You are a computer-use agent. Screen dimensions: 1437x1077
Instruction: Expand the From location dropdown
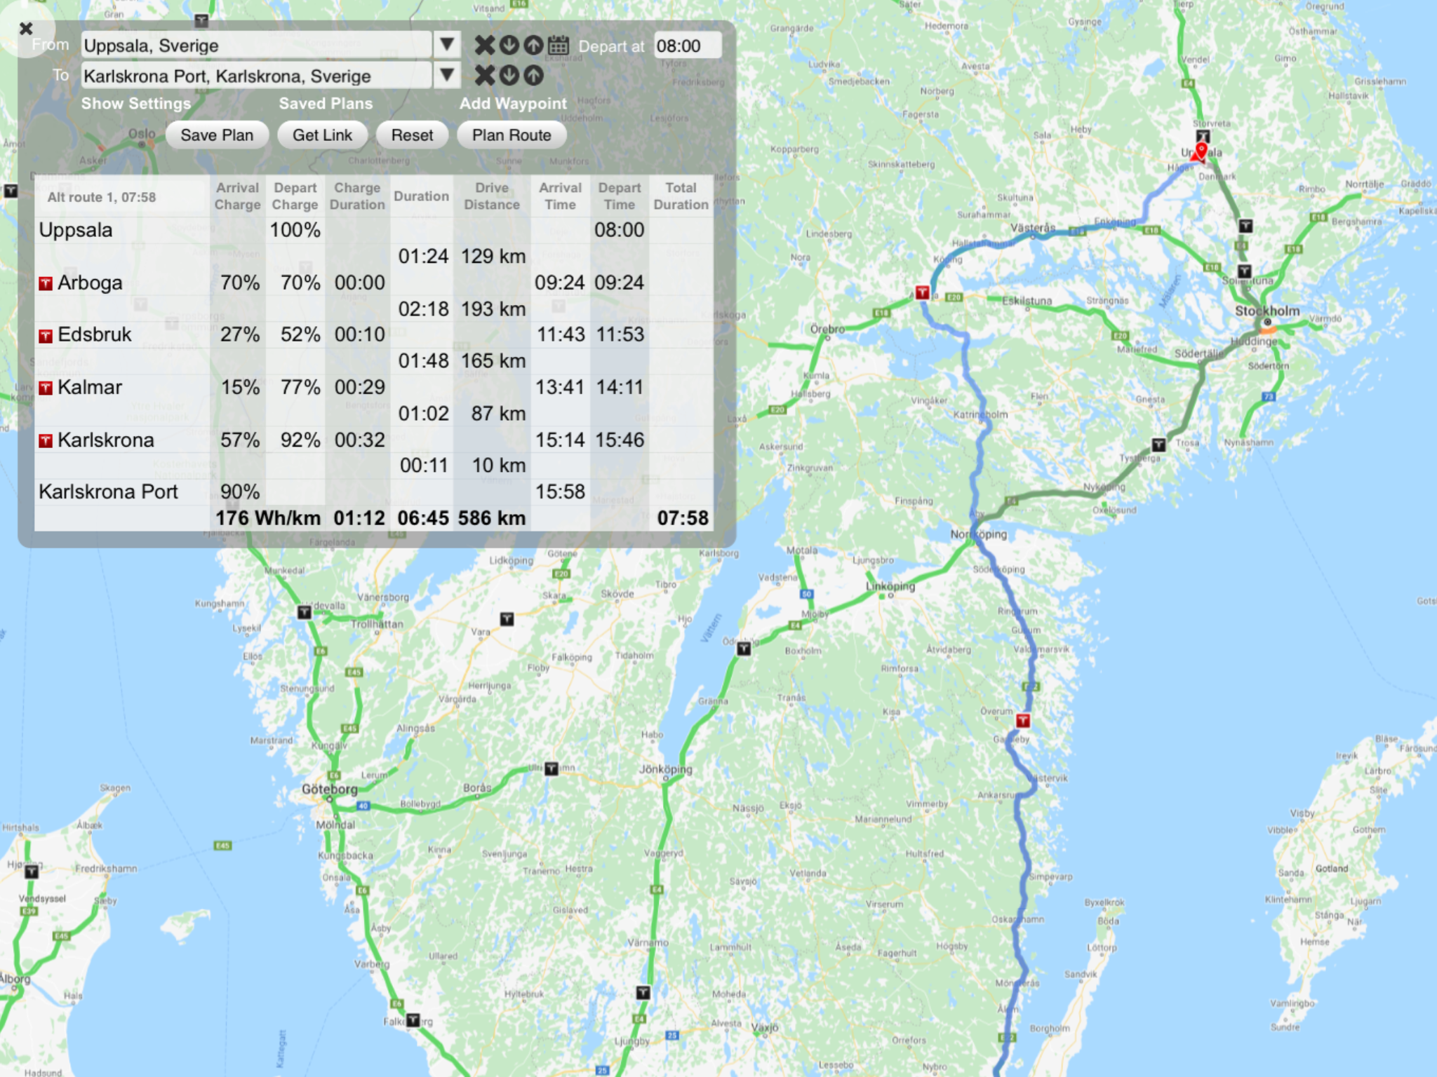(446, 45)
